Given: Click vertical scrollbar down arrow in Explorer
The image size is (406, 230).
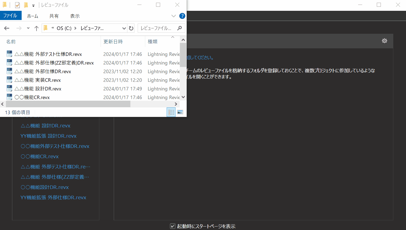Looking at the screenshot, I should coord(183,97).
